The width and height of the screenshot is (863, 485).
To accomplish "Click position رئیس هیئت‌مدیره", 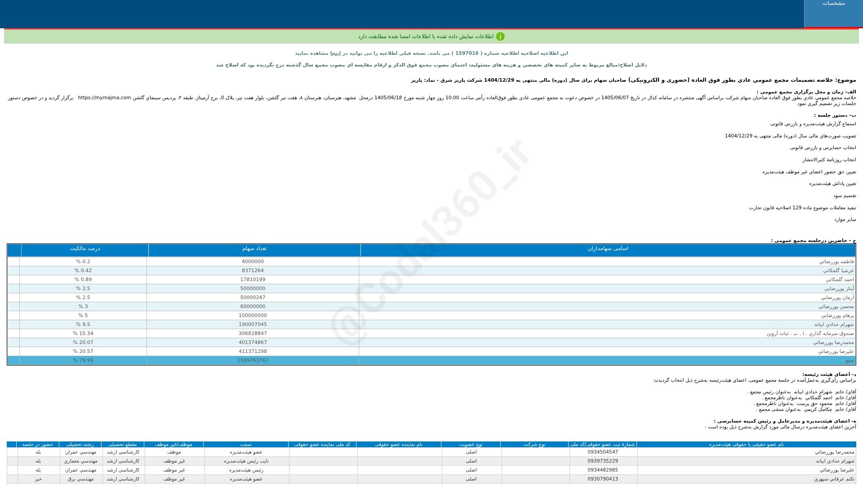I will [246, 470].
